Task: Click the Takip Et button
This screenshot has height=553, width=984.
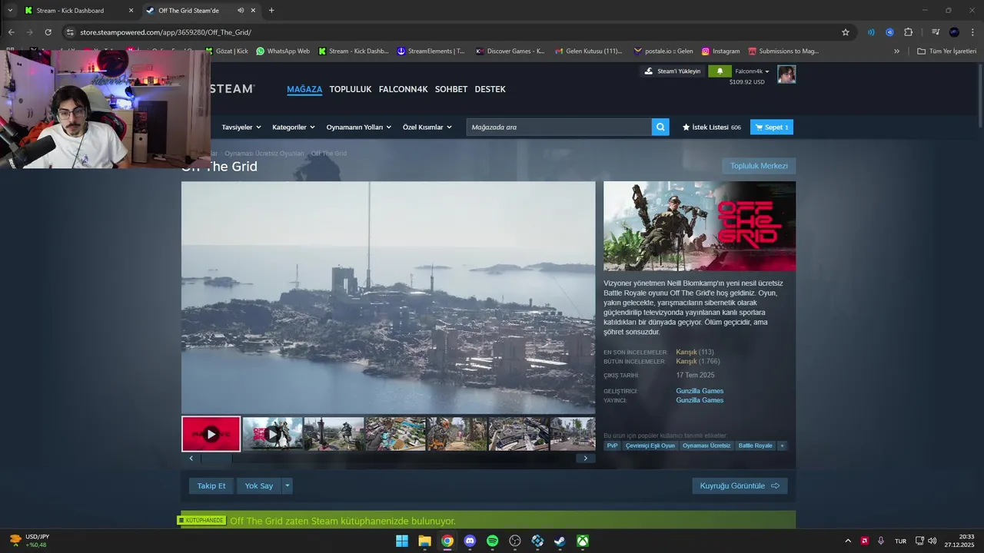Action: click(211, 485)
